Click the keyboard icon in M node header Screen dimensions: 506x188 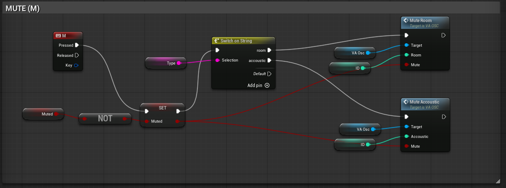coord(58,36)
